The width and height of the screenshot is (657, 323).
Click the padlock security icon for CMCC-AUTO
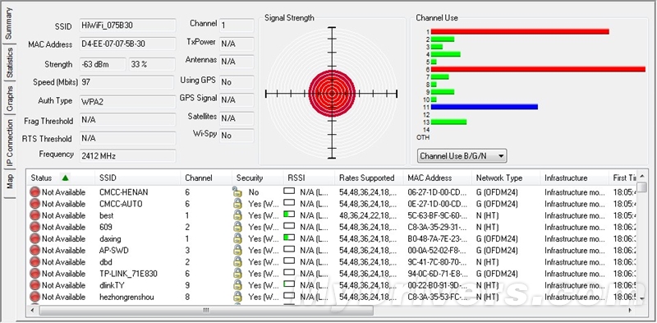pos(237,204)
